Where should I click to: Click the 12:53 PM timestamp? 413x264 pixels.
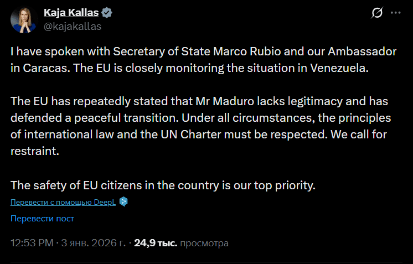[x=32, y=243]
